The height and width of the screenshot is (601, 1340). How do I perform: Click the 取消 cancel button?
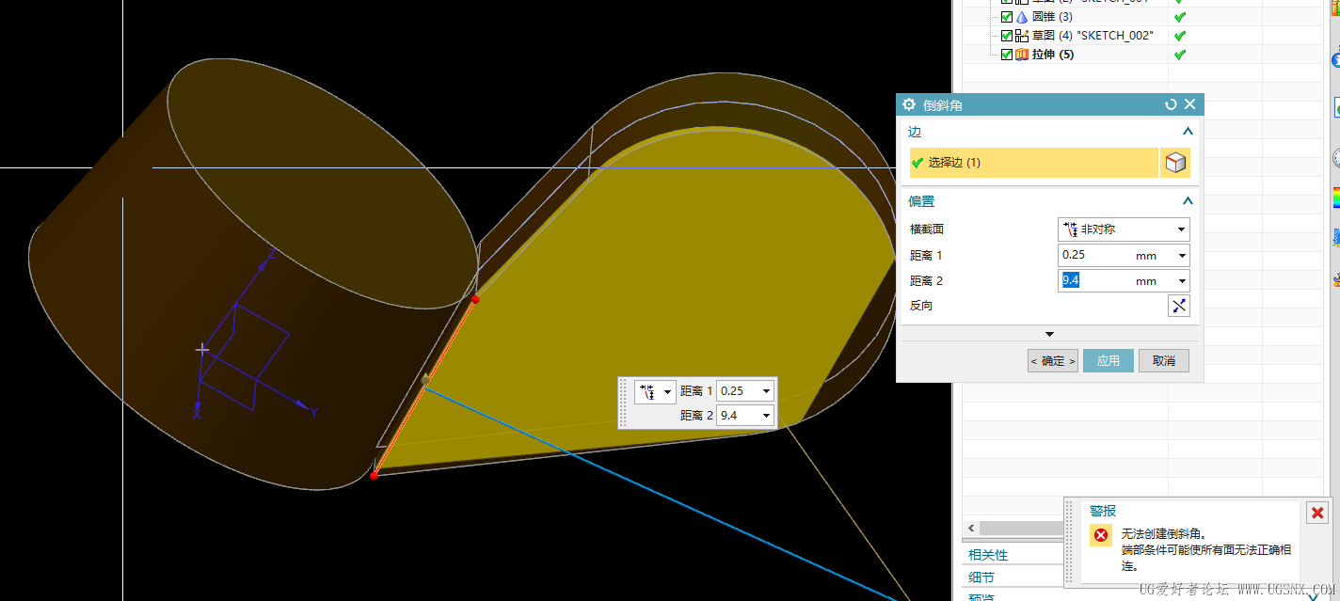[1164, 360]
